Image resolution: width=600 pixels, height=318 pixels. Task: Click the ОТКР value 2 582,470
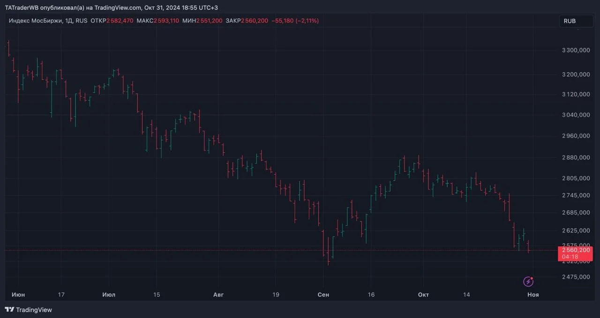(x=120, y=21)
